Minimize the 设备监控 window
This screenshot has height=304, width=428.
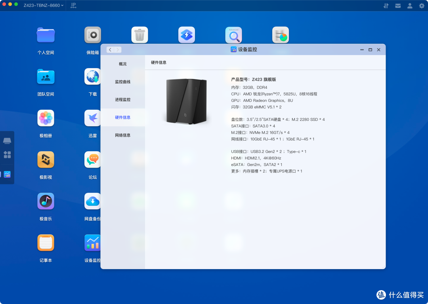click(x=362, y=49)
